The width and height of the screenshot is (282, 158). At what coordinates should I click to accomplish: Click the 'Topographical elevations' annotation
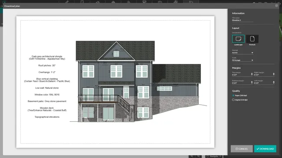coord(47,117)
